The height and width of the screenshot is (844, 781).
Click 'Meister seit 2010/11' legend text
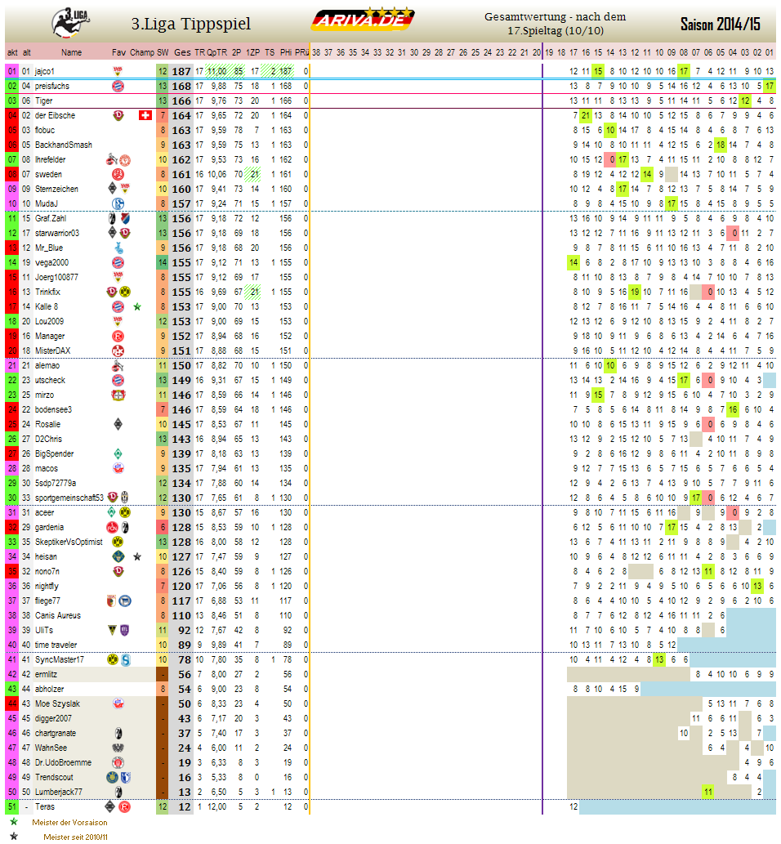pos(75,837)
